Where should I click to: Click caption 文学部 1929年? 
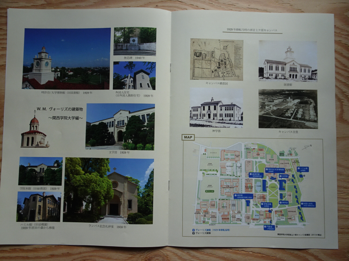pos(119,153)
